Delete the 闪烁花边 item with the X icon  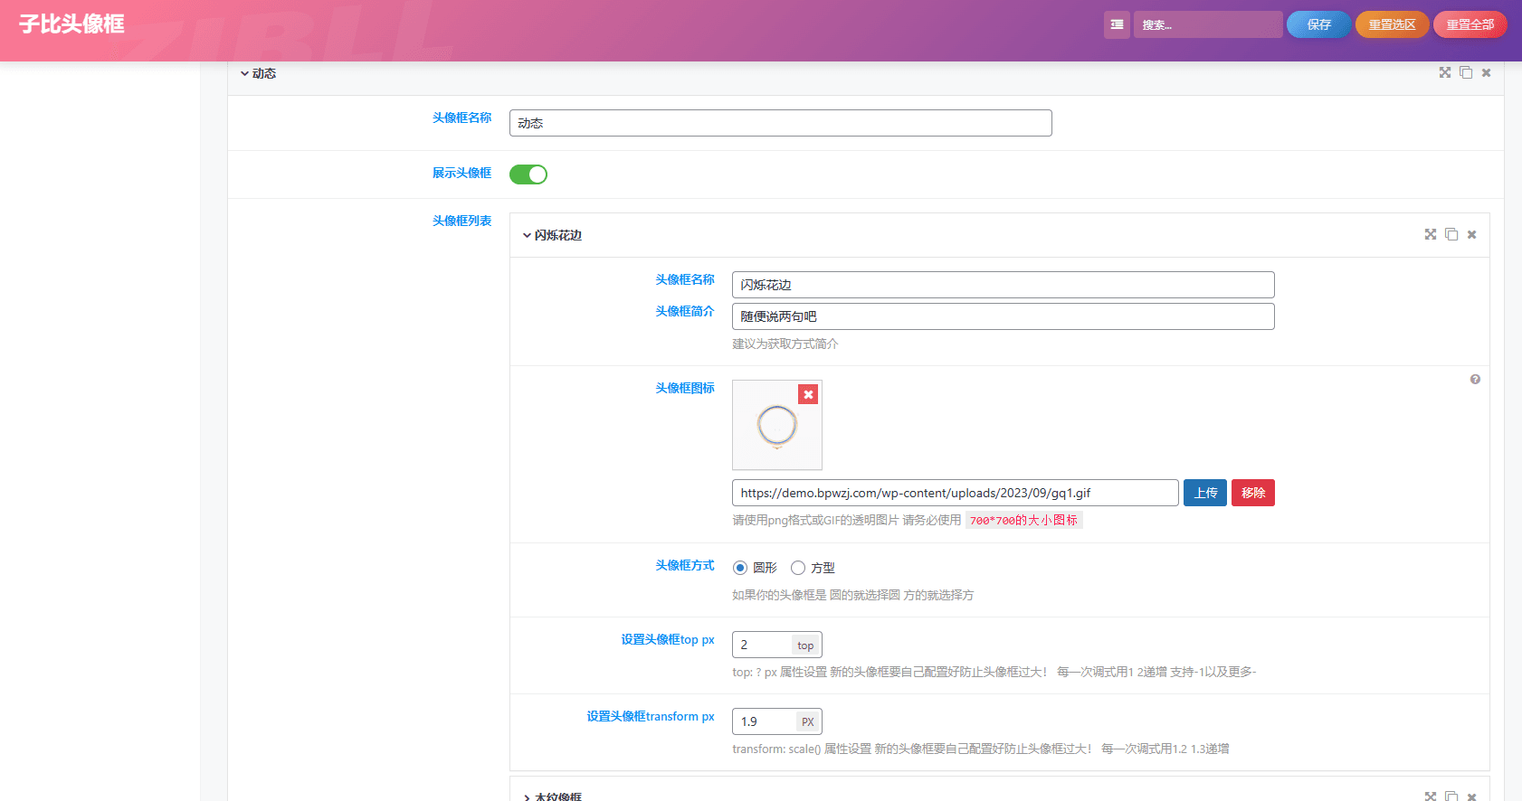pos(1471,234)
